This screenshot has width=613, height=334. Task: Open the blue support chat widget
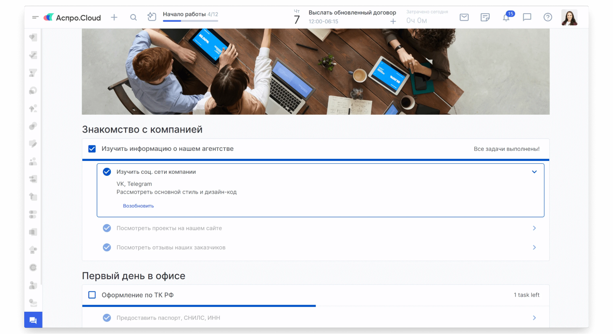(x=33, y=320)
